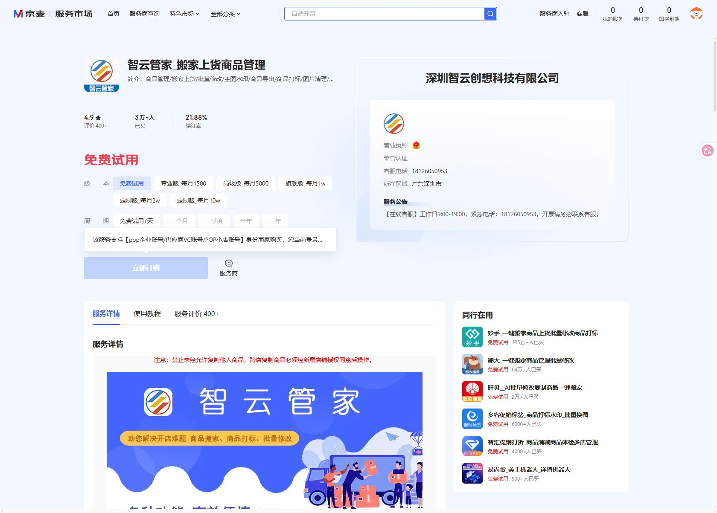
Task: Click the 智云管家 app logo
Action: 102,75
